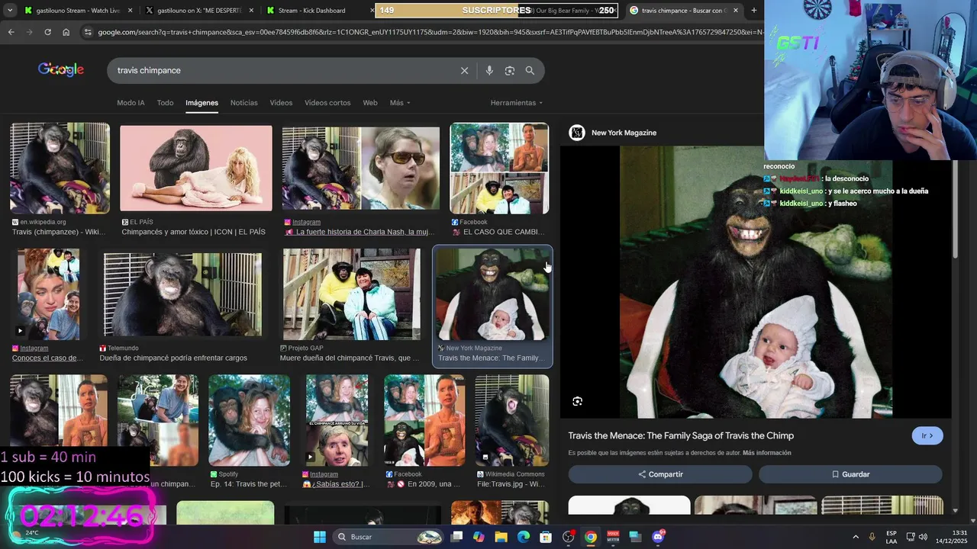Open Windows Start menu
Viewport: 977px width, 549px height.
point(320,537)
